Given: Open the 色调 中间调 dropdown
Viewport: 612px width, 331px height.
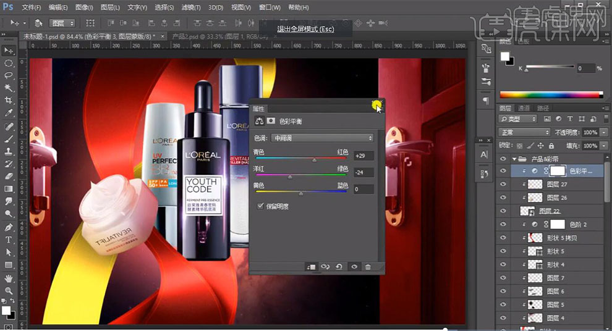Looking at the screenshot, I should click(323, 138).
